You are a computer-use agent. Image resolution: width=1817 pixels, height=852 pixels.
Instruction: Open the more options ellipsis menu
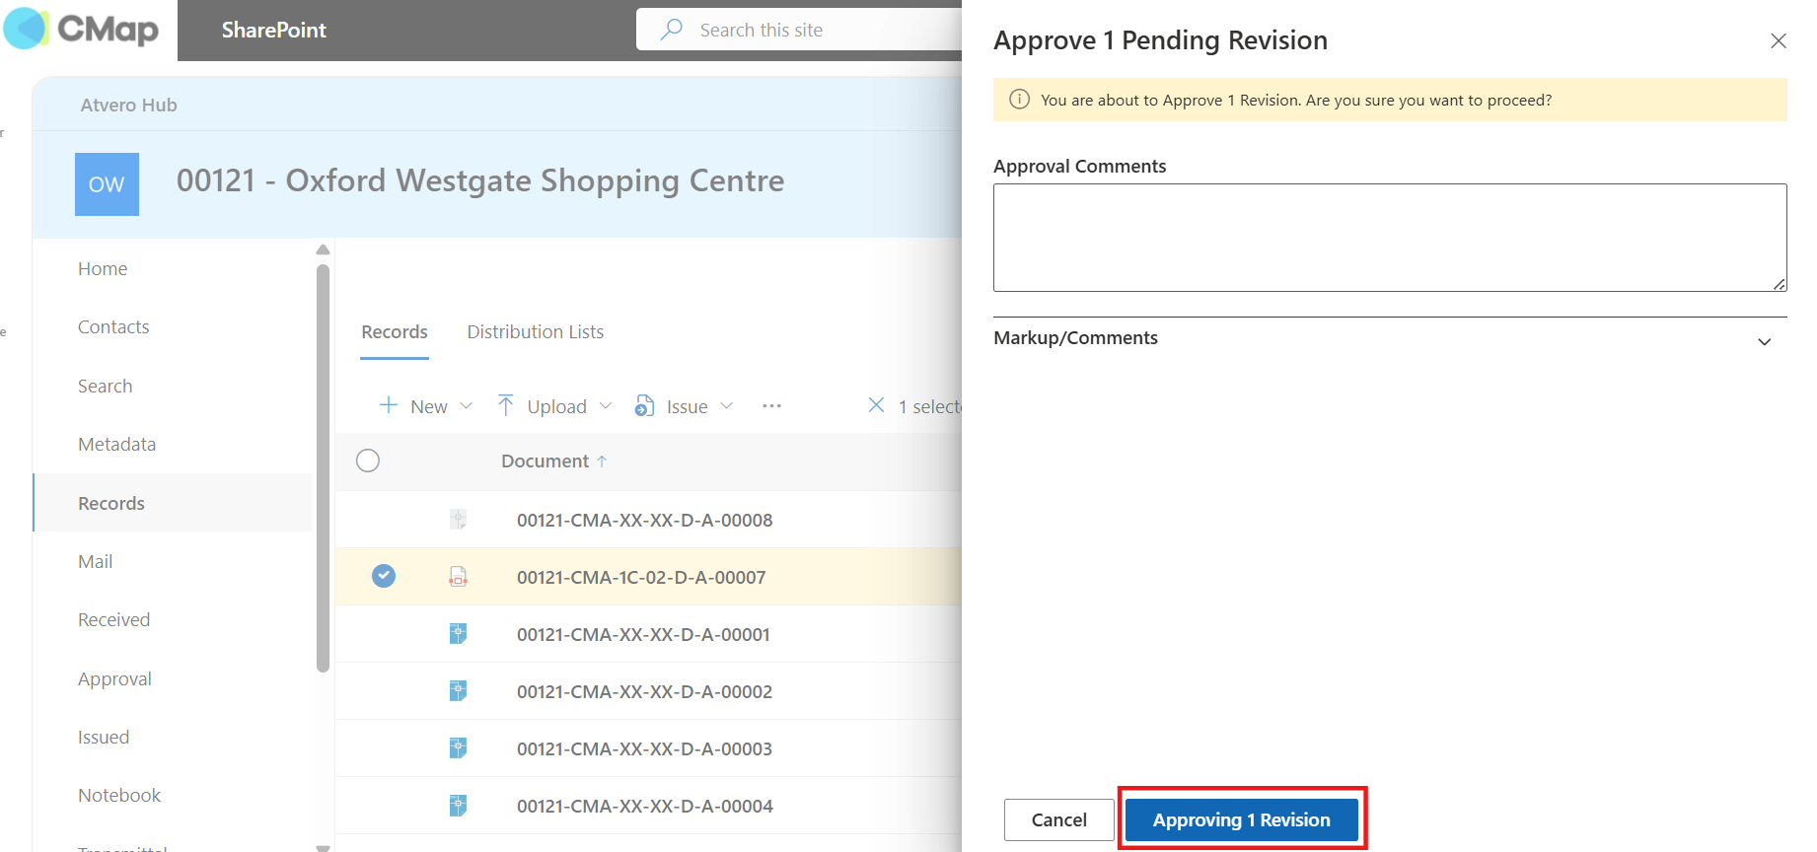pyautogui.click(x=771, y=405)
